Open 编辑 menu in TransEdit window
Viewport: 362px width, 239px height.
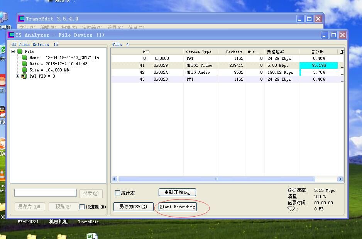[48, 27]
